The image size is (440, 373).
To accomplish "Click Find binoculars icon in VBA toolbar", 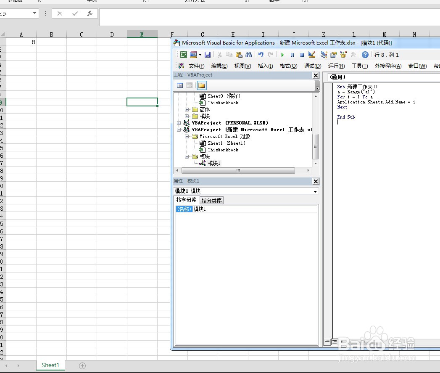I will pyautogui.click(x=249, y=55).
